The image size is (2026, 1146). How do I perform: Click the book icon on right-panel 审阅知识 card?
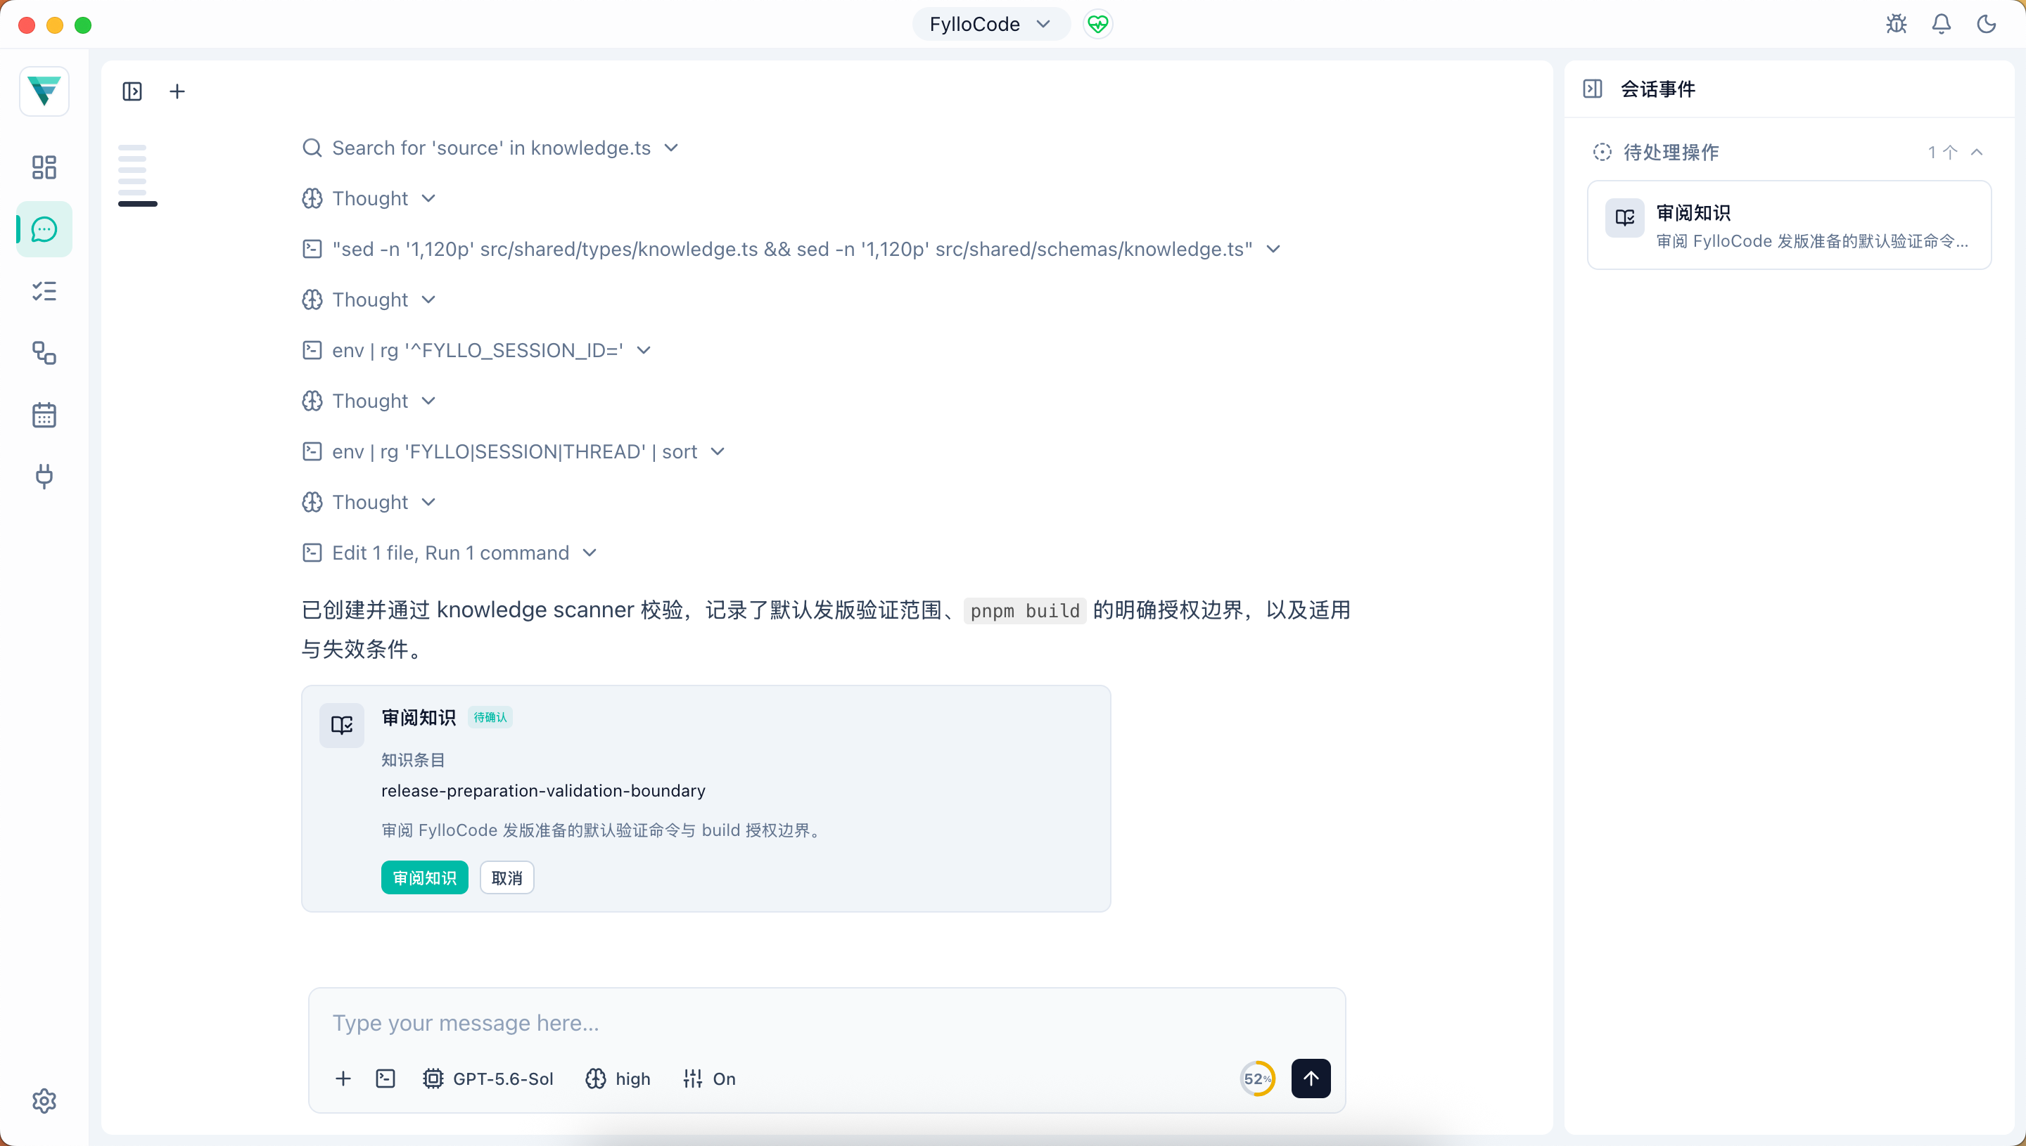[x=1624, y=218]
